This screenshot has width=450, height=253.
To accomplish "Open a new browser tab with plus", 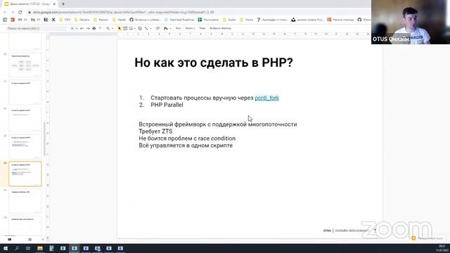I will coord(63,4).
